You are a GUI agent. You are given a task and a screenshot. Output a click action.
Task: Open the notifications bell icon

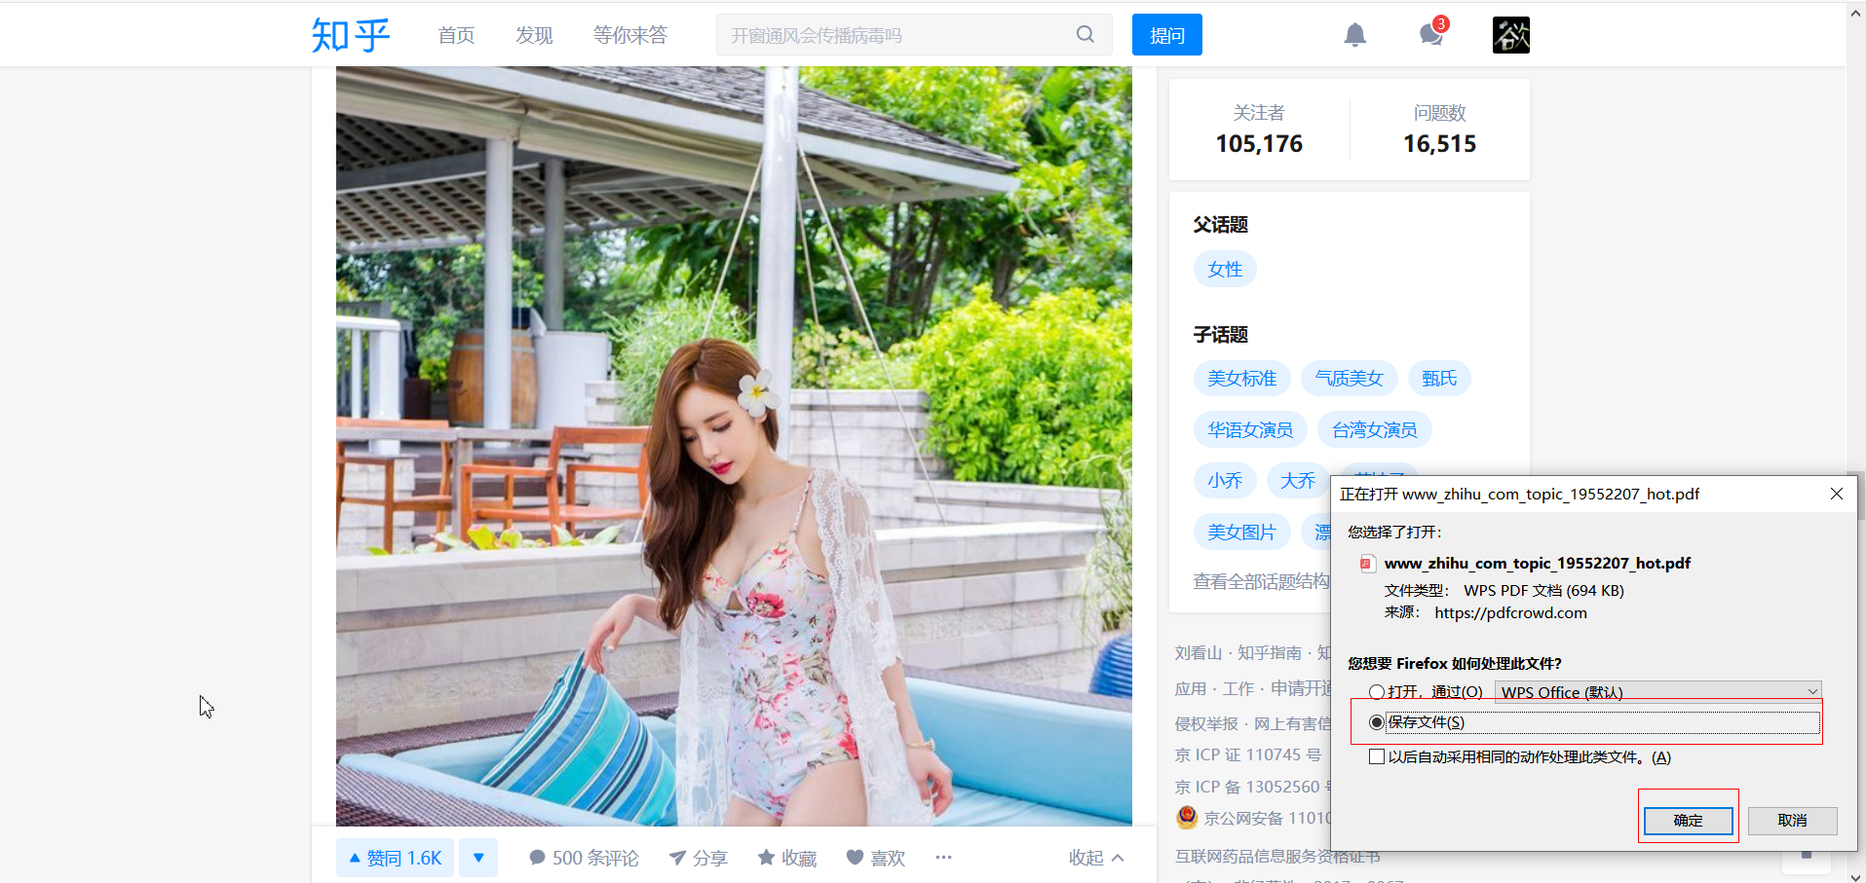tap(1354, 35)
